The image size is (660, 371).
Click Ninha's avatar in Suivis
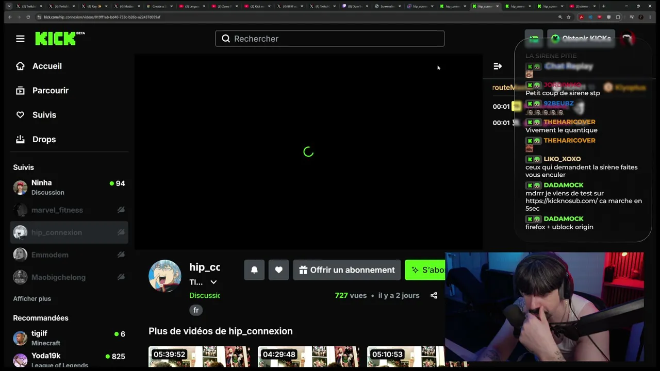pyautogui.click(x=20, y=187)
